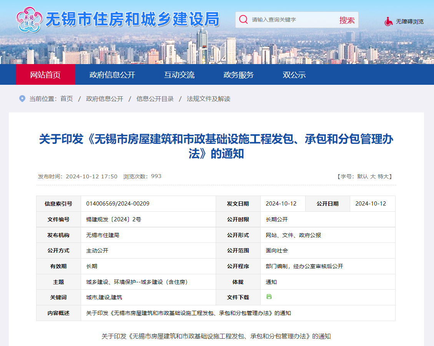Viewport: 434px width, 346px height.
Task: Click the breadcrumb location pin icon
Action: click(22, 98)
